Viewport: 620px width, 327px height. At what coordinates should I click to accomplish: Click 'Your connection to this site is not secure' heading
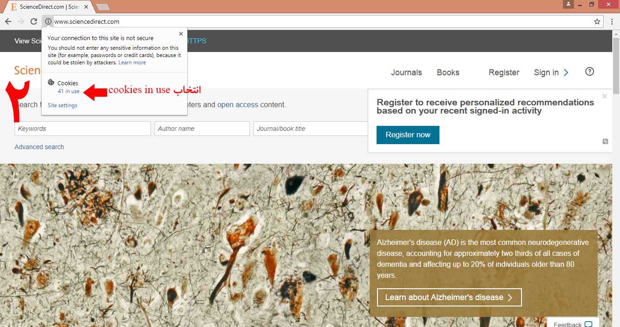(100, 38)
